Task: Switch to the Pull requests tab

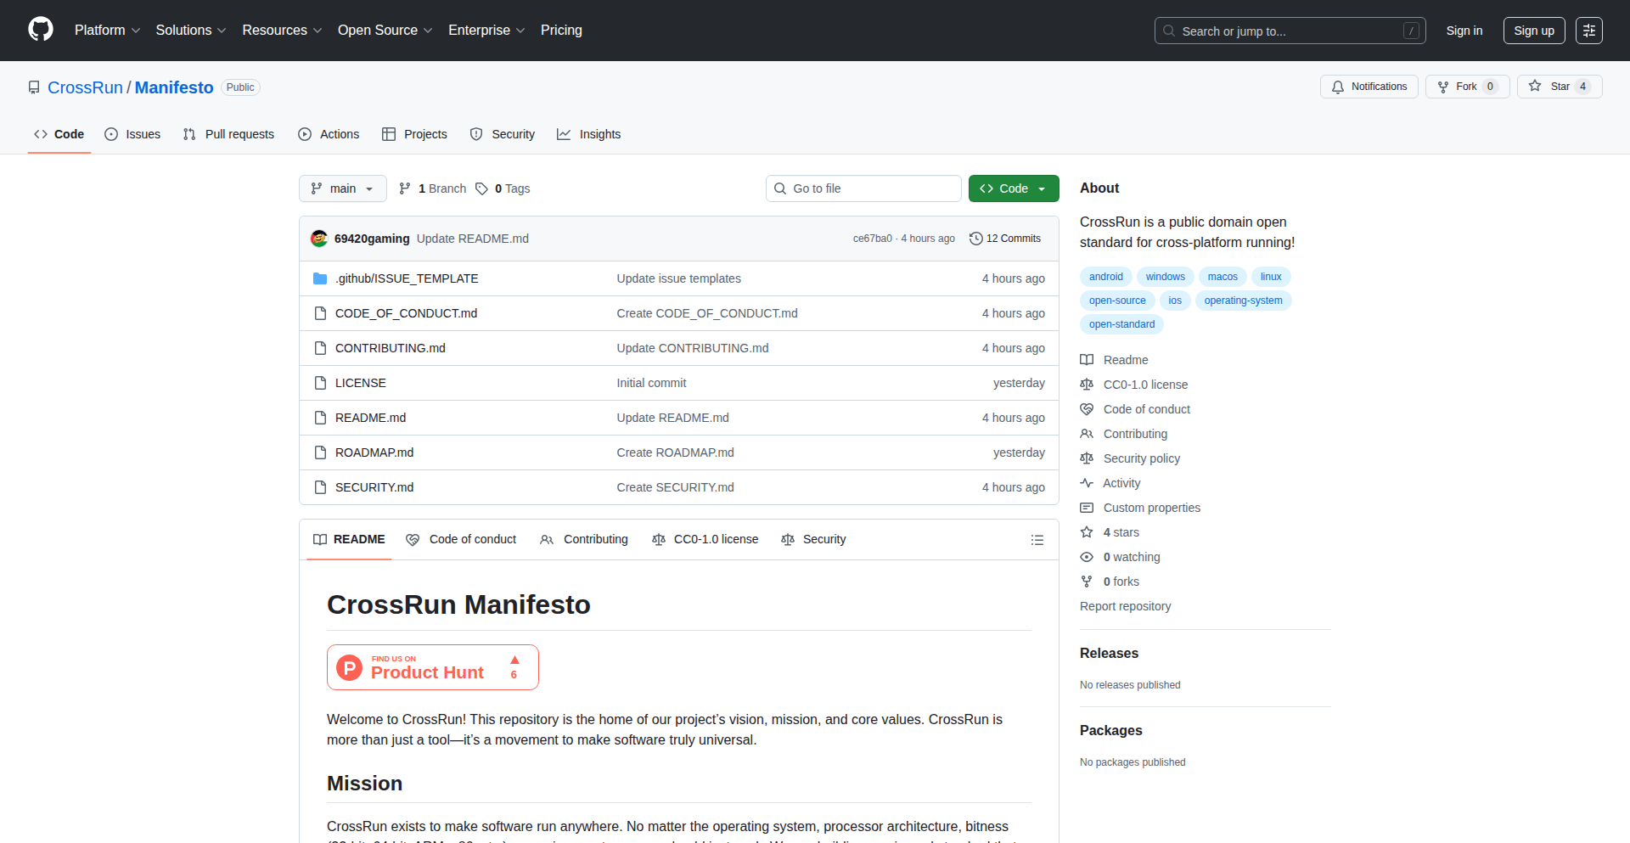Action: [229, 134]
